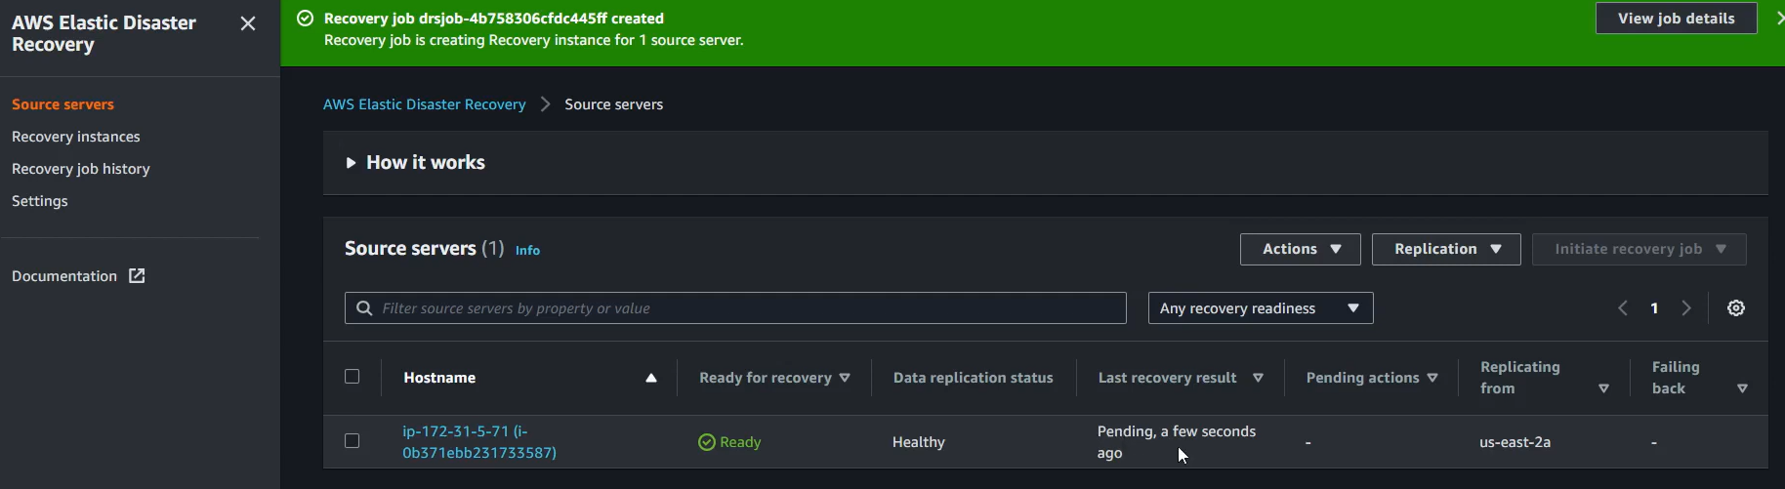
Task: Click Source servers breadcrumb text
Action: click(614, 104)
